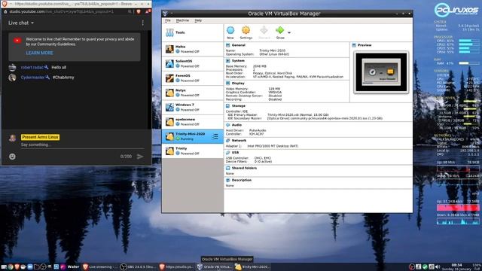Click the volume speaker tray icon
Image resolution: width=482 pixels, height=271 pixels.
click(438, 266)
